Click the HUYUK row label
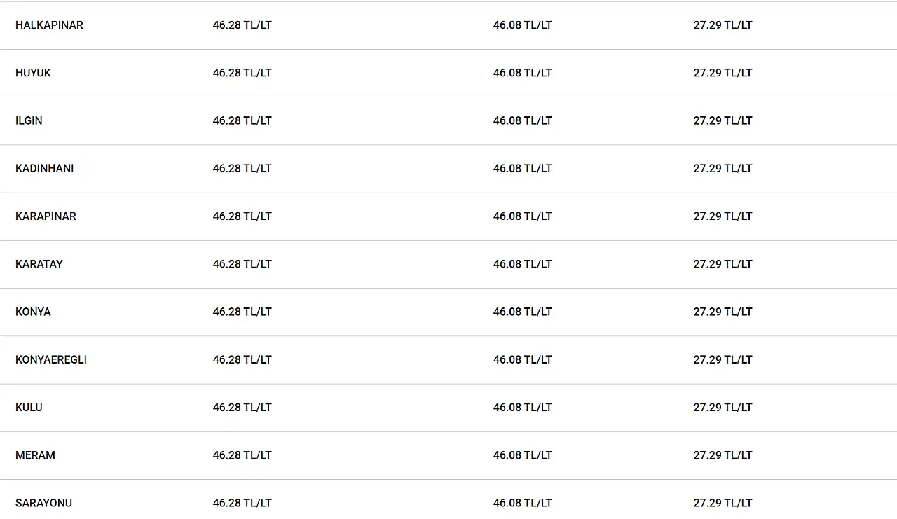897x519 pixels. click(x=33, y=73)
